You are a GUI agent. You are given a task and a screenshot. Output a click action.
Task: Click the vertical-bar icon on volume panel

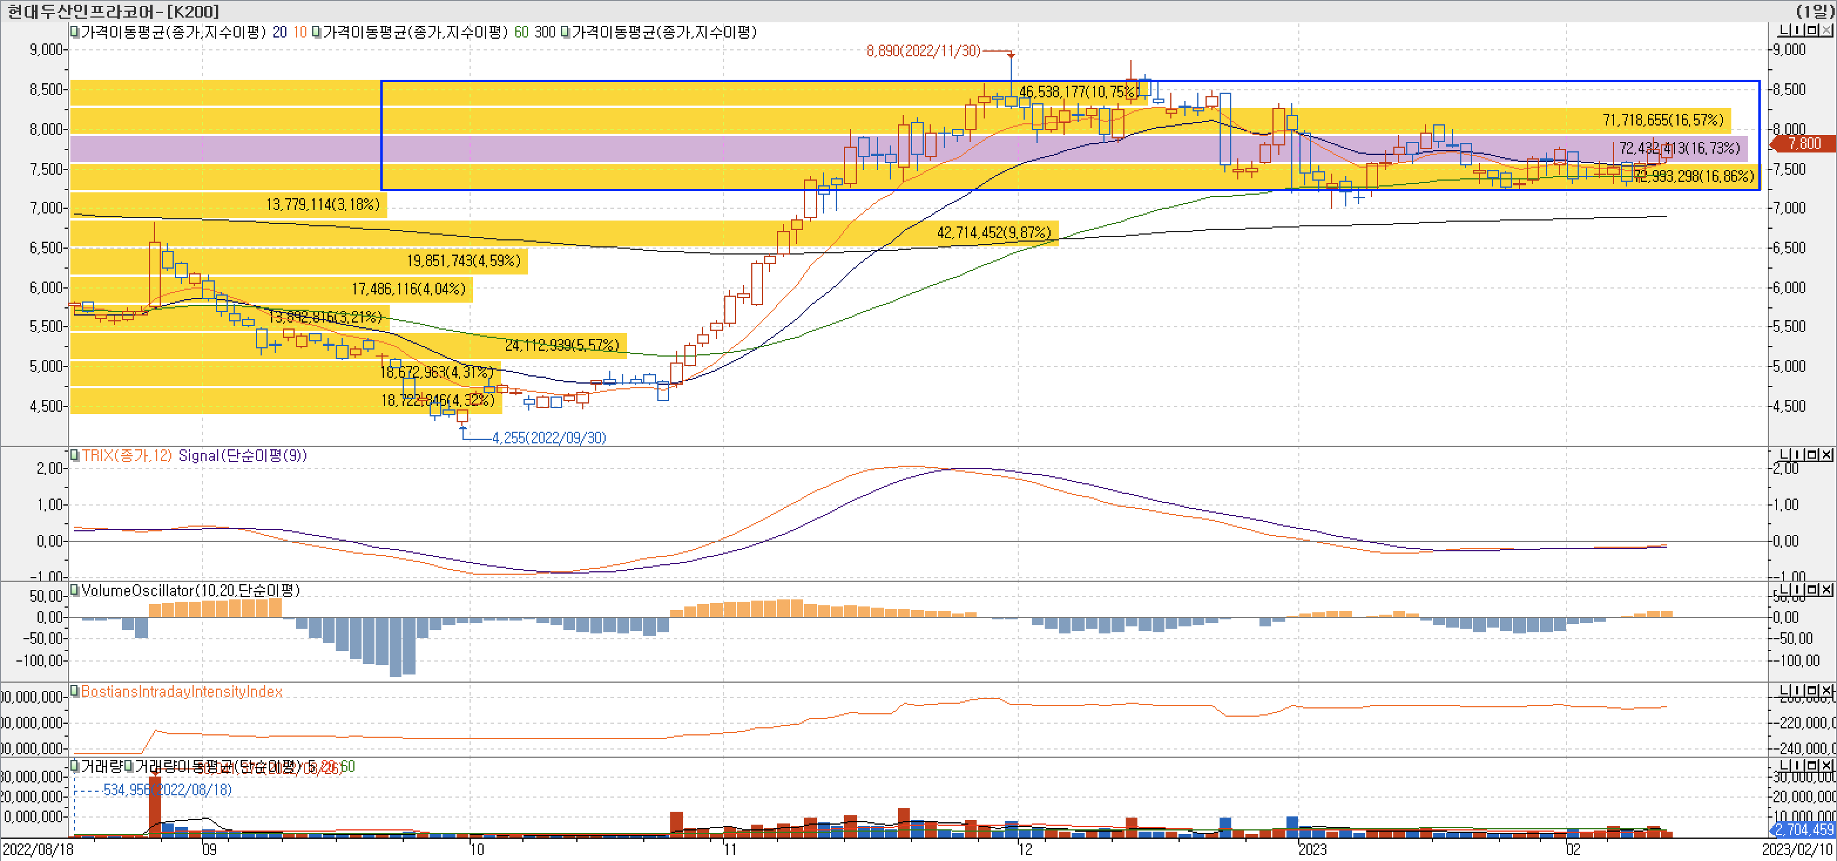coord(1797,765)
